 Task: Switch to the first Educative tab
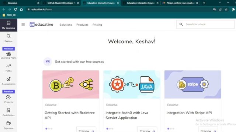(x=21, y=3)
